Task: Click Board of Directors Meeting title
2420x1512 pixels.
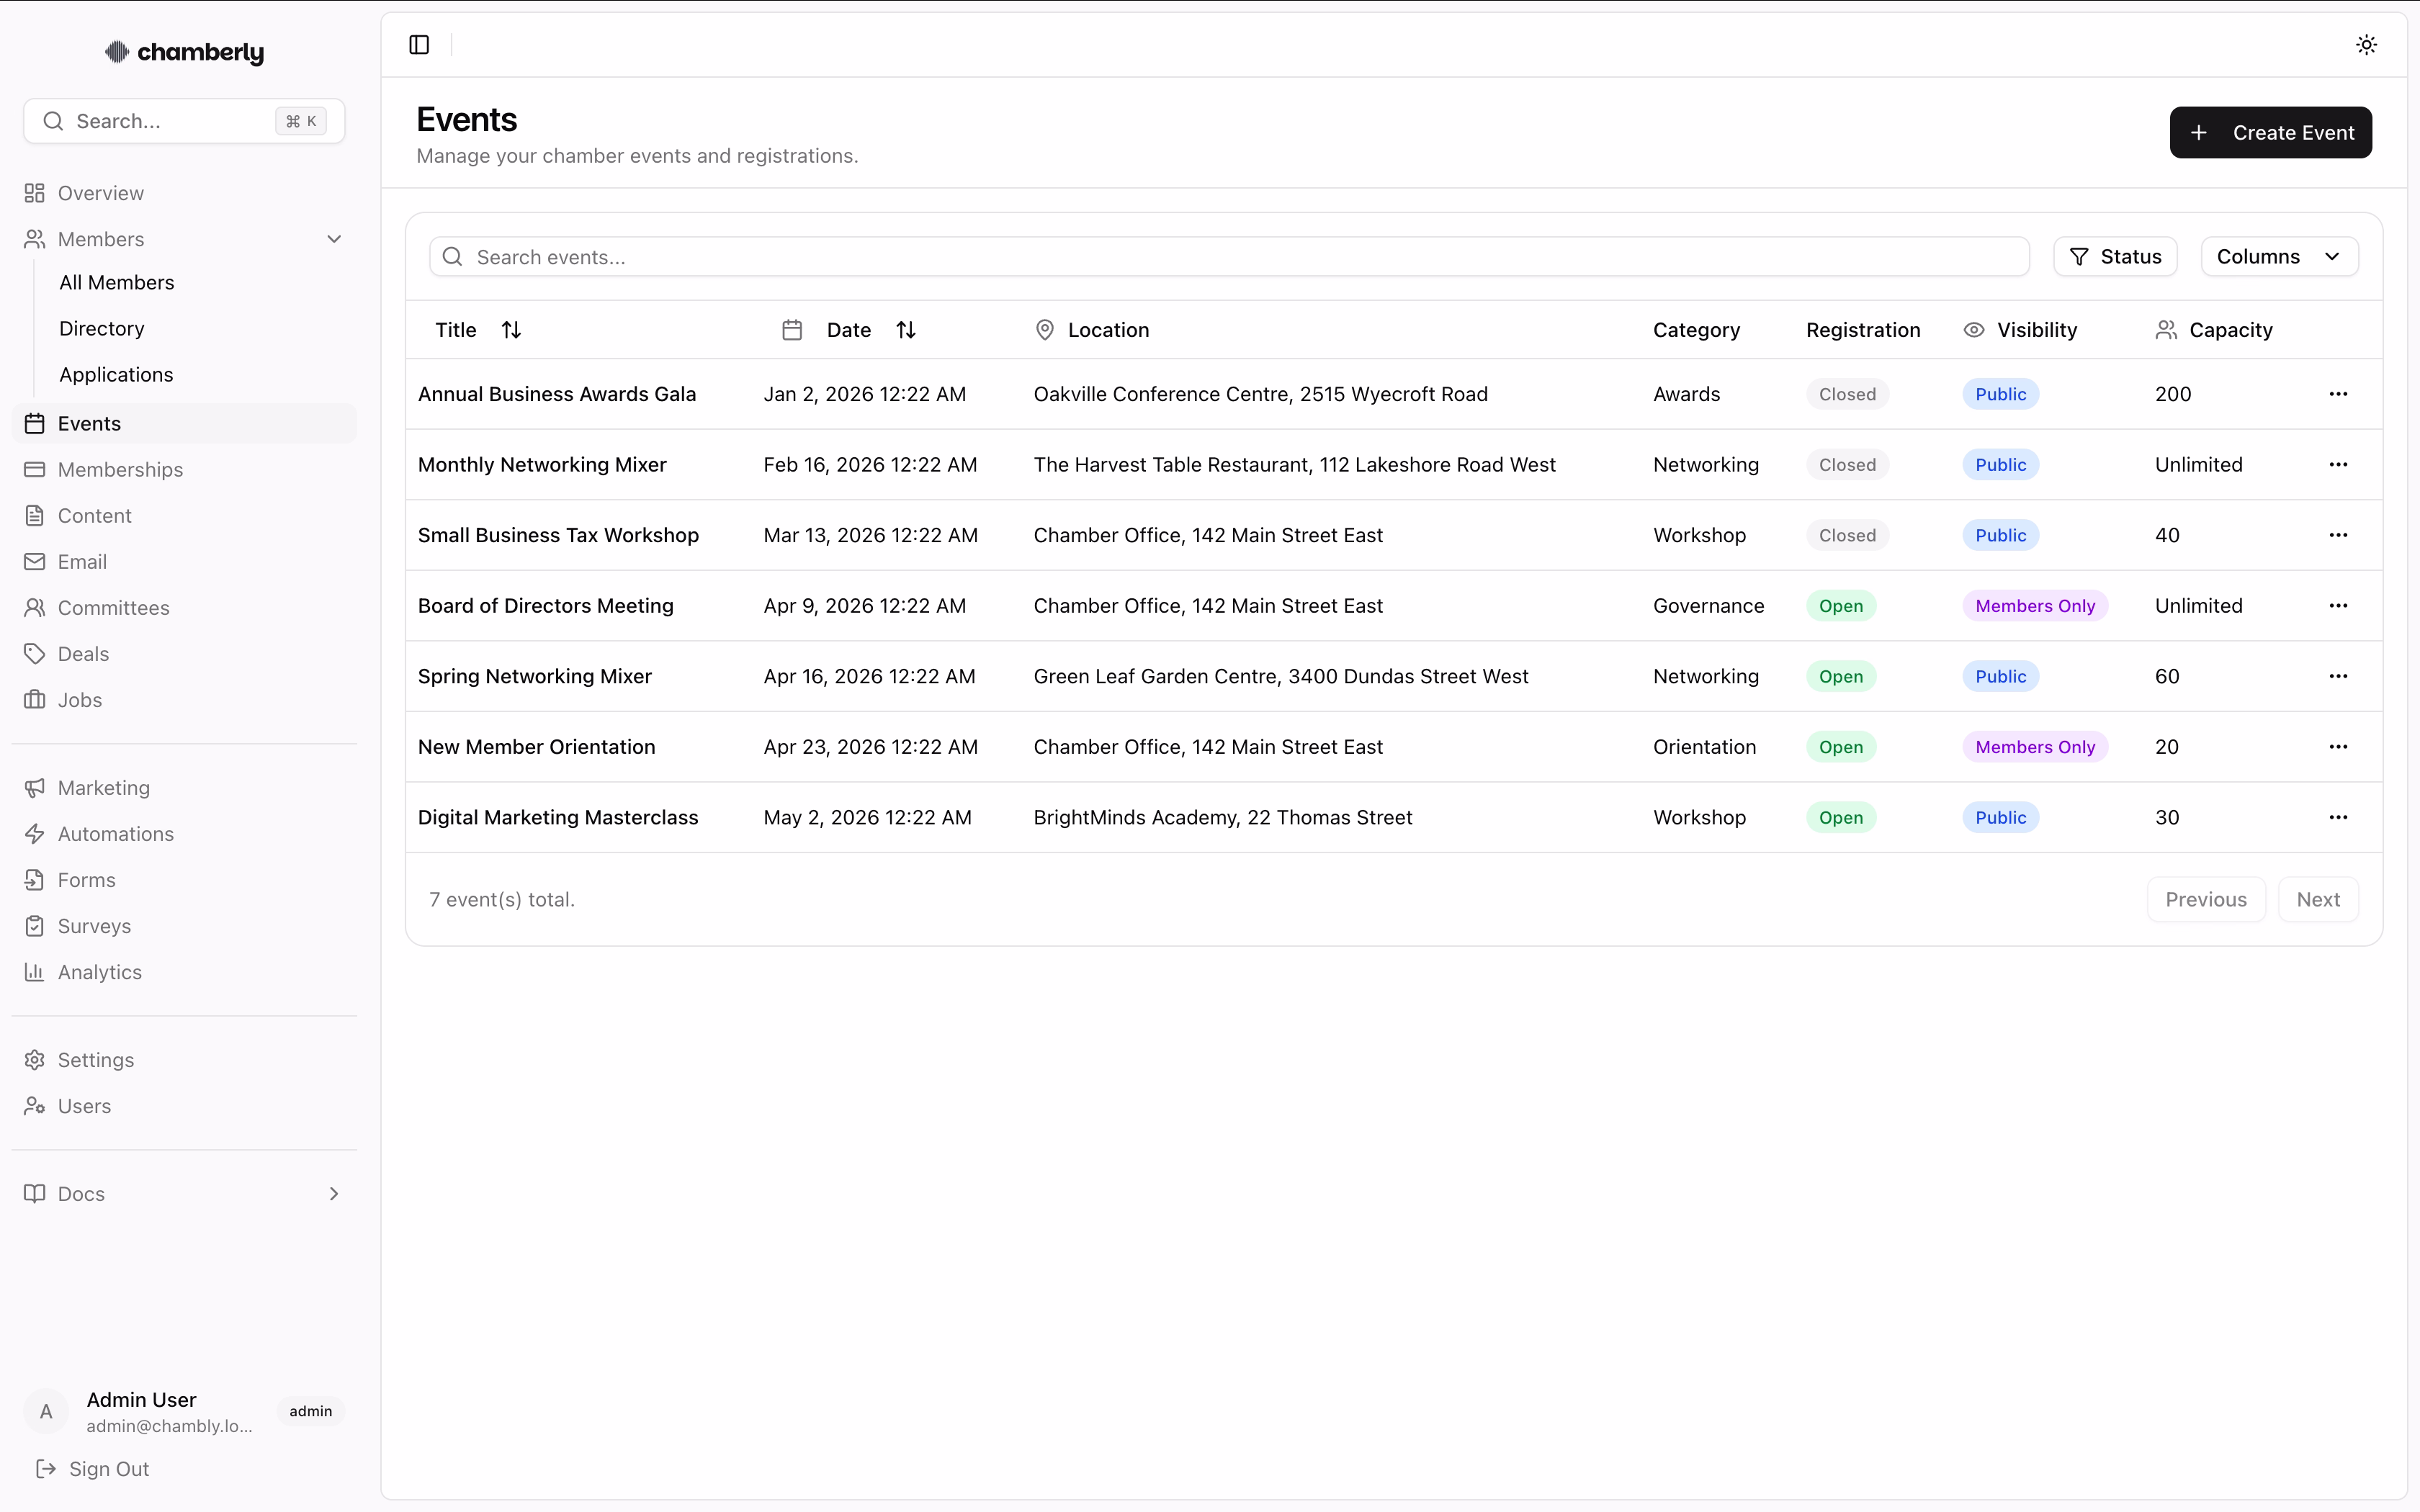Action: (546, 606)
